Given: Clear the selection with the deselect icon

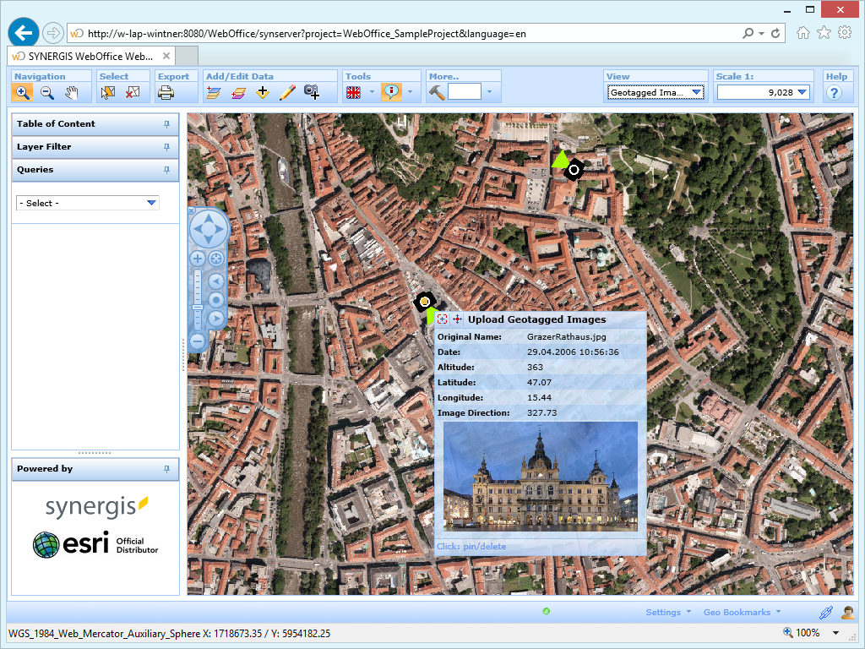Looking at the screenshot, I should tap(131, 93).
